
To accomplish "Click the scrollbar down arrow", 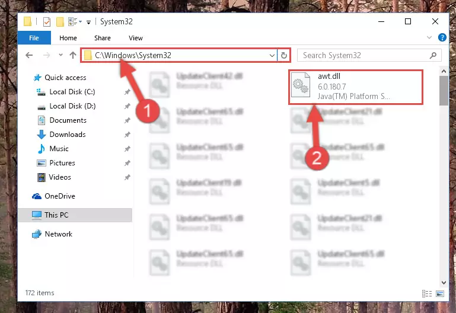I will (x=444, y=283).
